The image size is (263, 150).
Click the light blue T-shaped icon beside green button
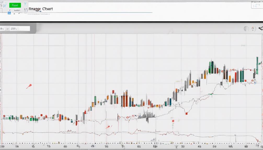[25, 4]
